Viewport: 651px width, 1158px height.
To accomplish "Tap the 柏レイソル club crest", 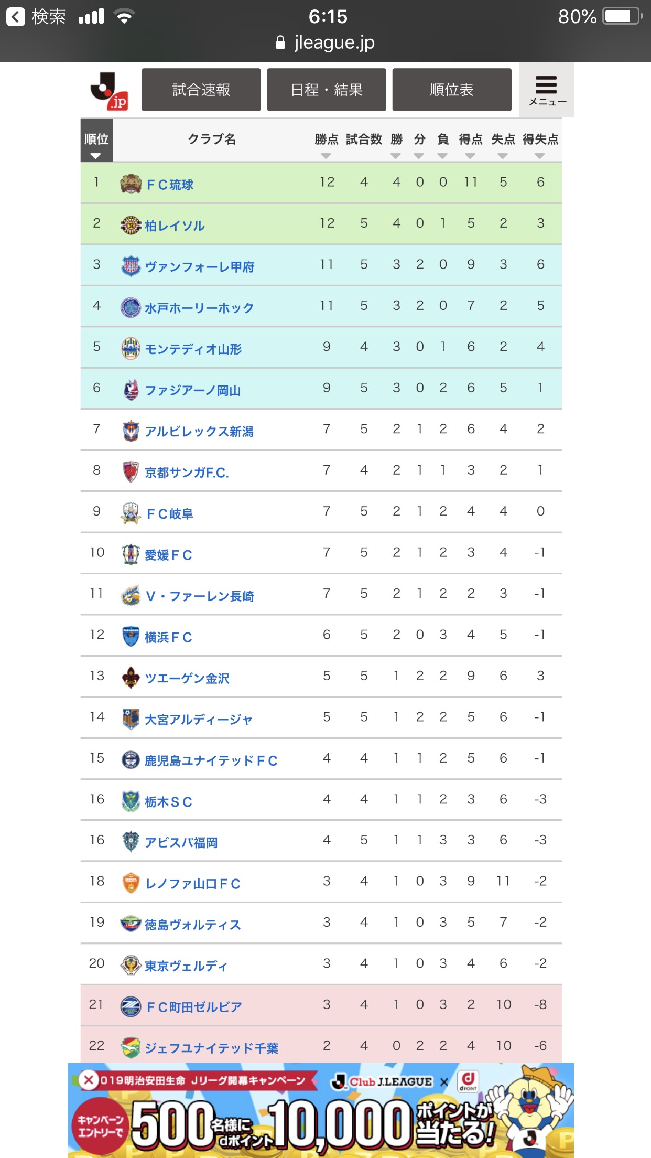I will click(131, 225).
